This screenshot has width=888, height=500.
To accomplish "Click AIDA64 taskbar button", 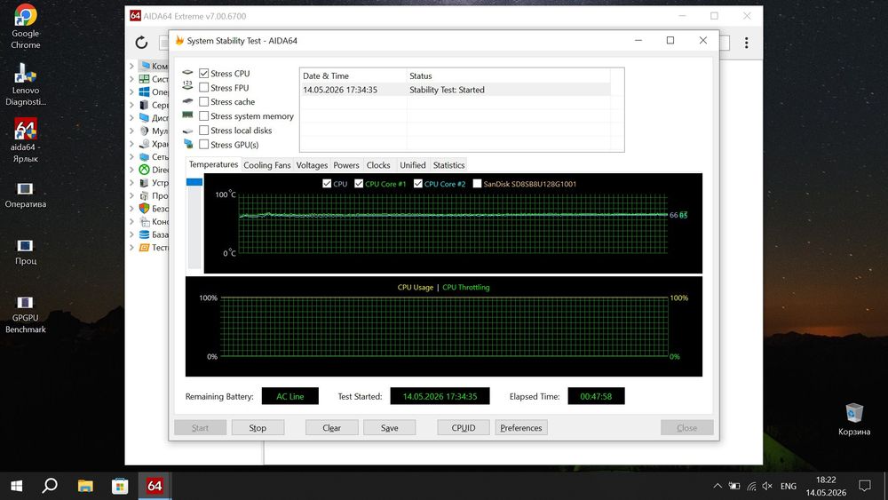I will point(154,486).
